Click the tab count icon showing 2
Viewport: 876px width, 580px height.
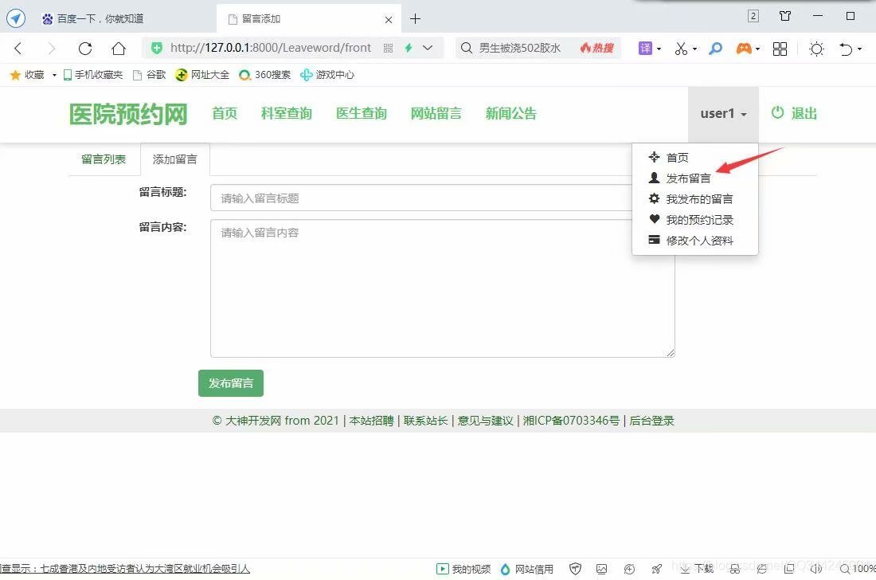coord(753,16)
